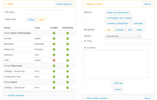The image size is (157, 100).
Task: Select Show for Field name
Action: click(31, 20)
